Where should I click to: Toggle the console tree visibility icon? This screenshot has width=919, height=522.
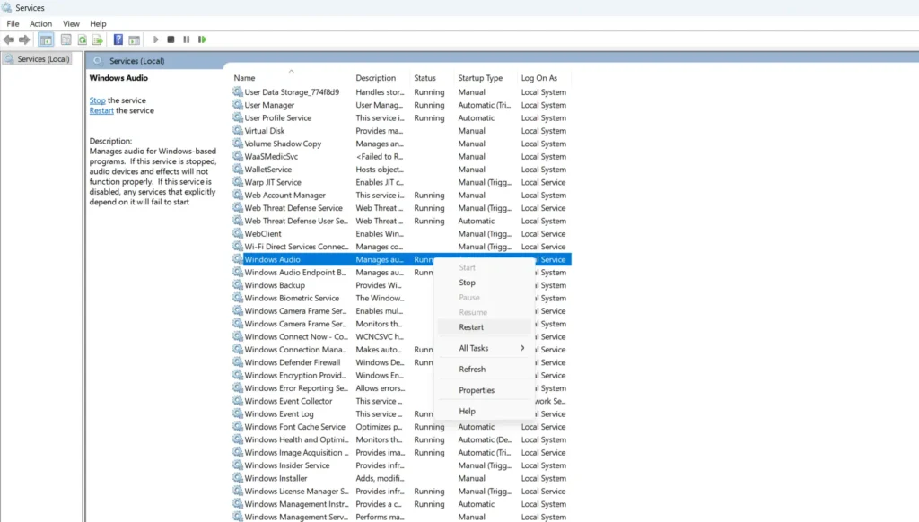click(x=45, y=39)
